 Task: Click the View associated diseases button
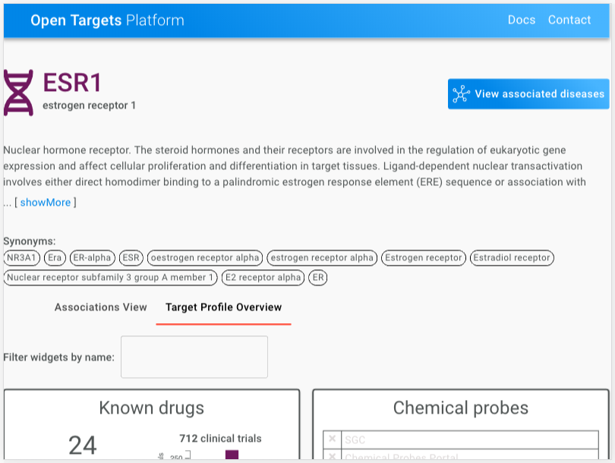(528, 94)
